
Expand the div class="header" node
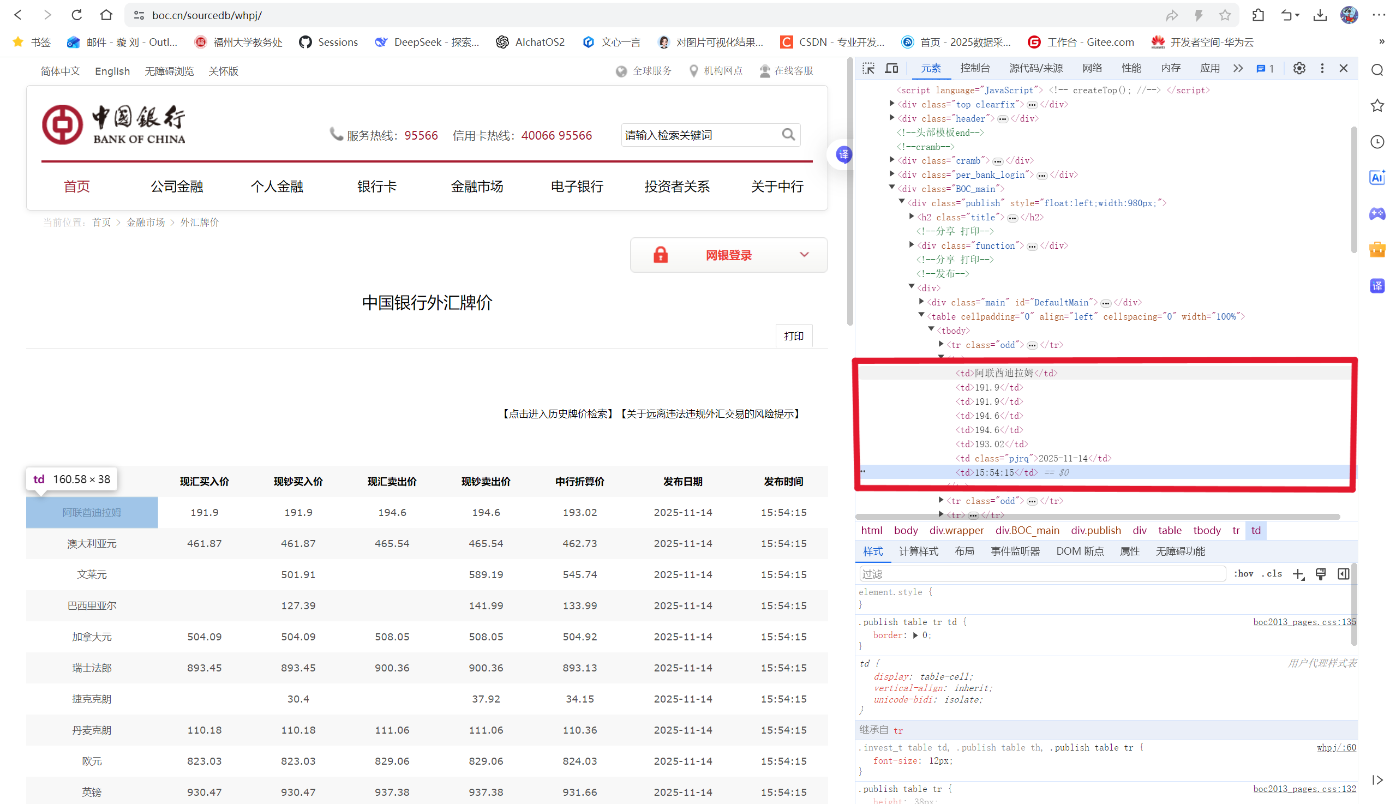click(892, 118)
